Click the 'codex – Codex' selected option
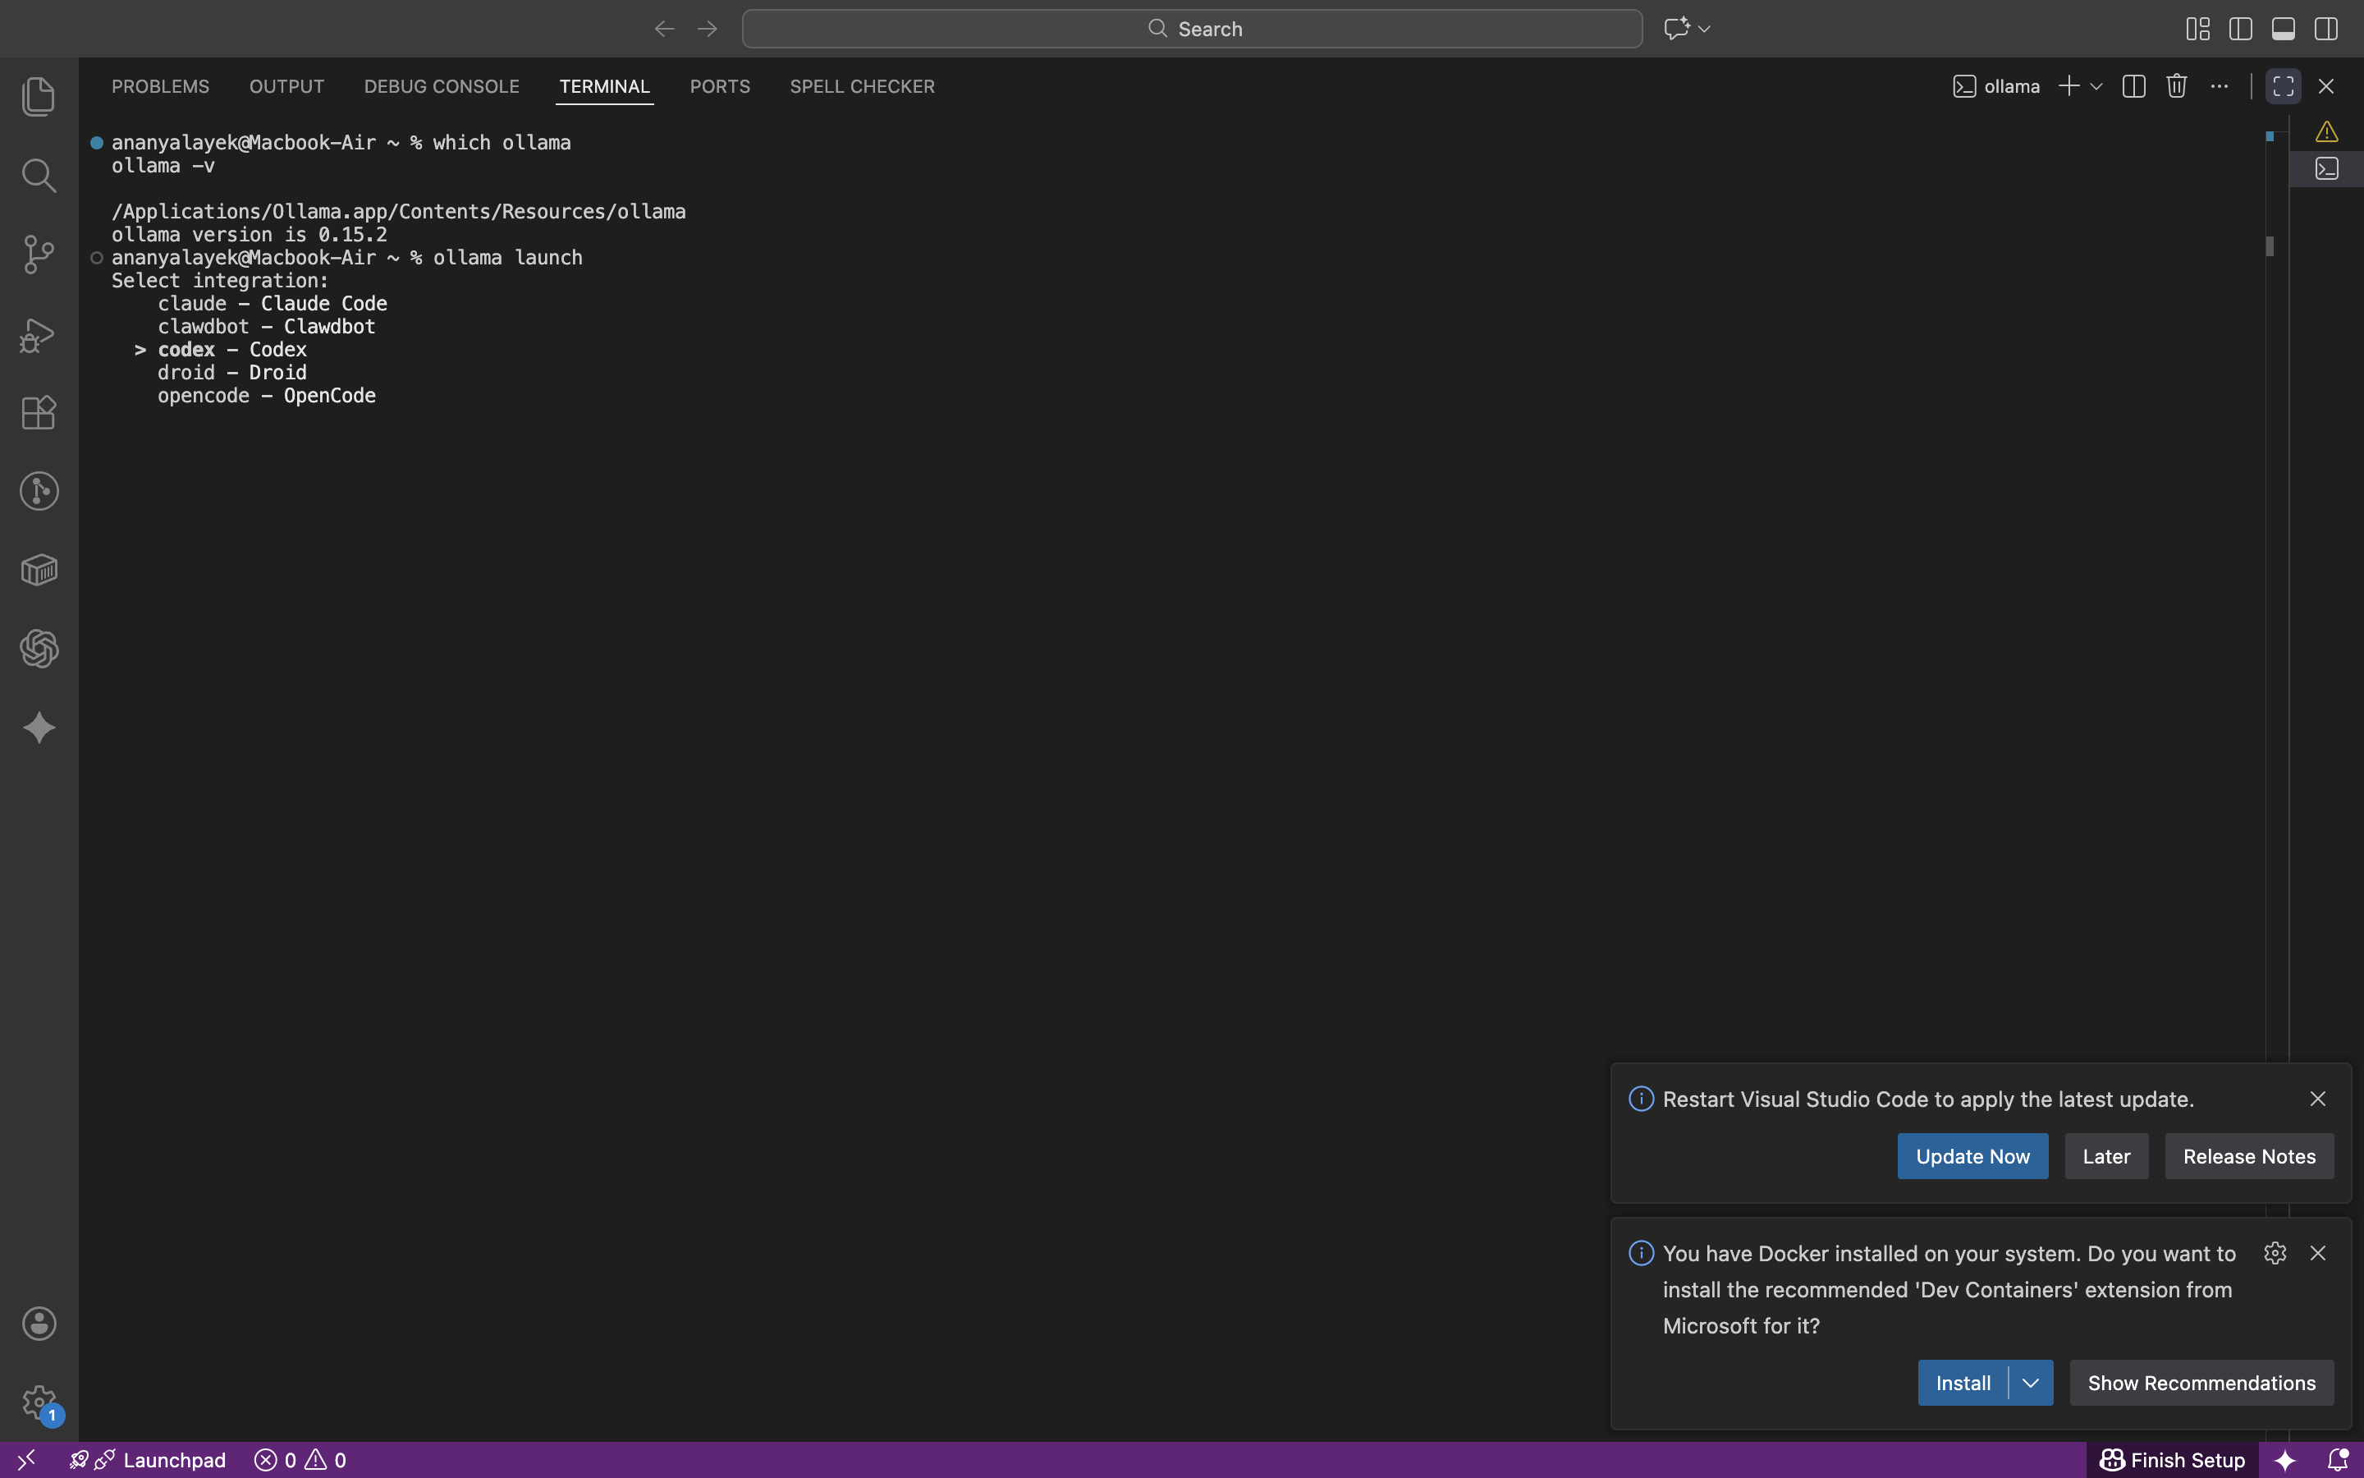This screenshot has height=1478, width=2364. tap(232, 349)
